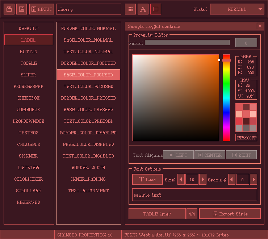Image resolution: width=268 pixels, height=239 pixels.
Task: Click the grid view toolbar icon
Action: pyautogui.click(x=130, y=9)
